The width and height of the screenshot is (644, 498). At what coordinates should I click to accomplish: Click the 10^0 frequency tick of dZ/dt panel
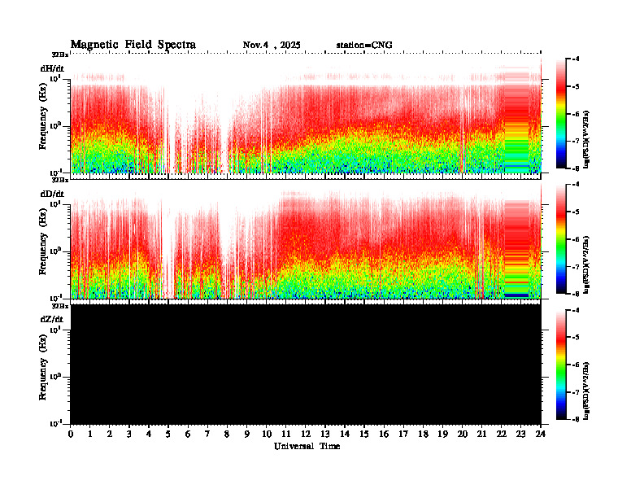pyautogui.click(x=55, y=377)
